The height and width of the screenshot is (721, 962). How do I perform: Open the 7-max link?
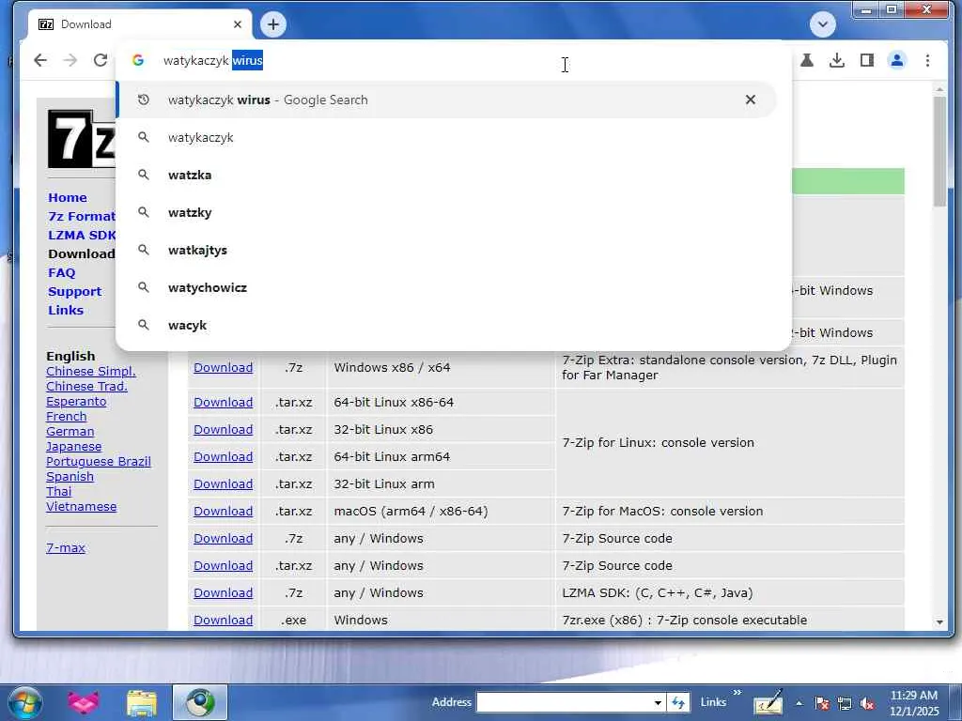pyautogui.click(x=66, y=548)
